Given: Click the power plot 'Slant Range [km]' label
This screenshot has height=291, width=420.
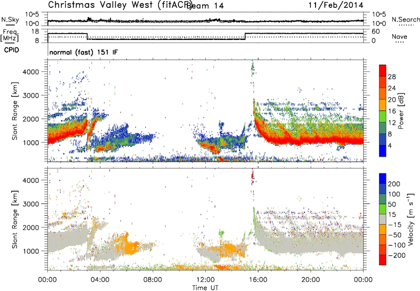Looking at the screenshot, I should pyautogui.click(x=15, y=111).
